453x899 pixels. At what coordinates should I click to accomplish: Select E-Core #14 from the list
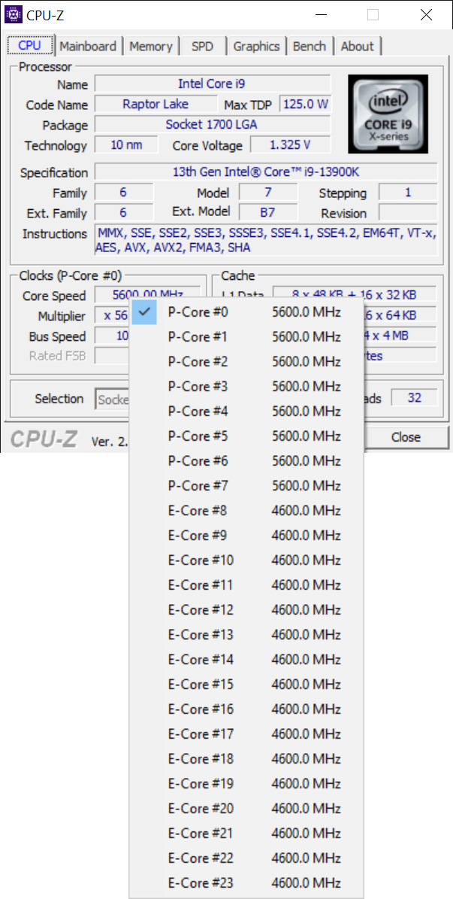coord(246,659)
